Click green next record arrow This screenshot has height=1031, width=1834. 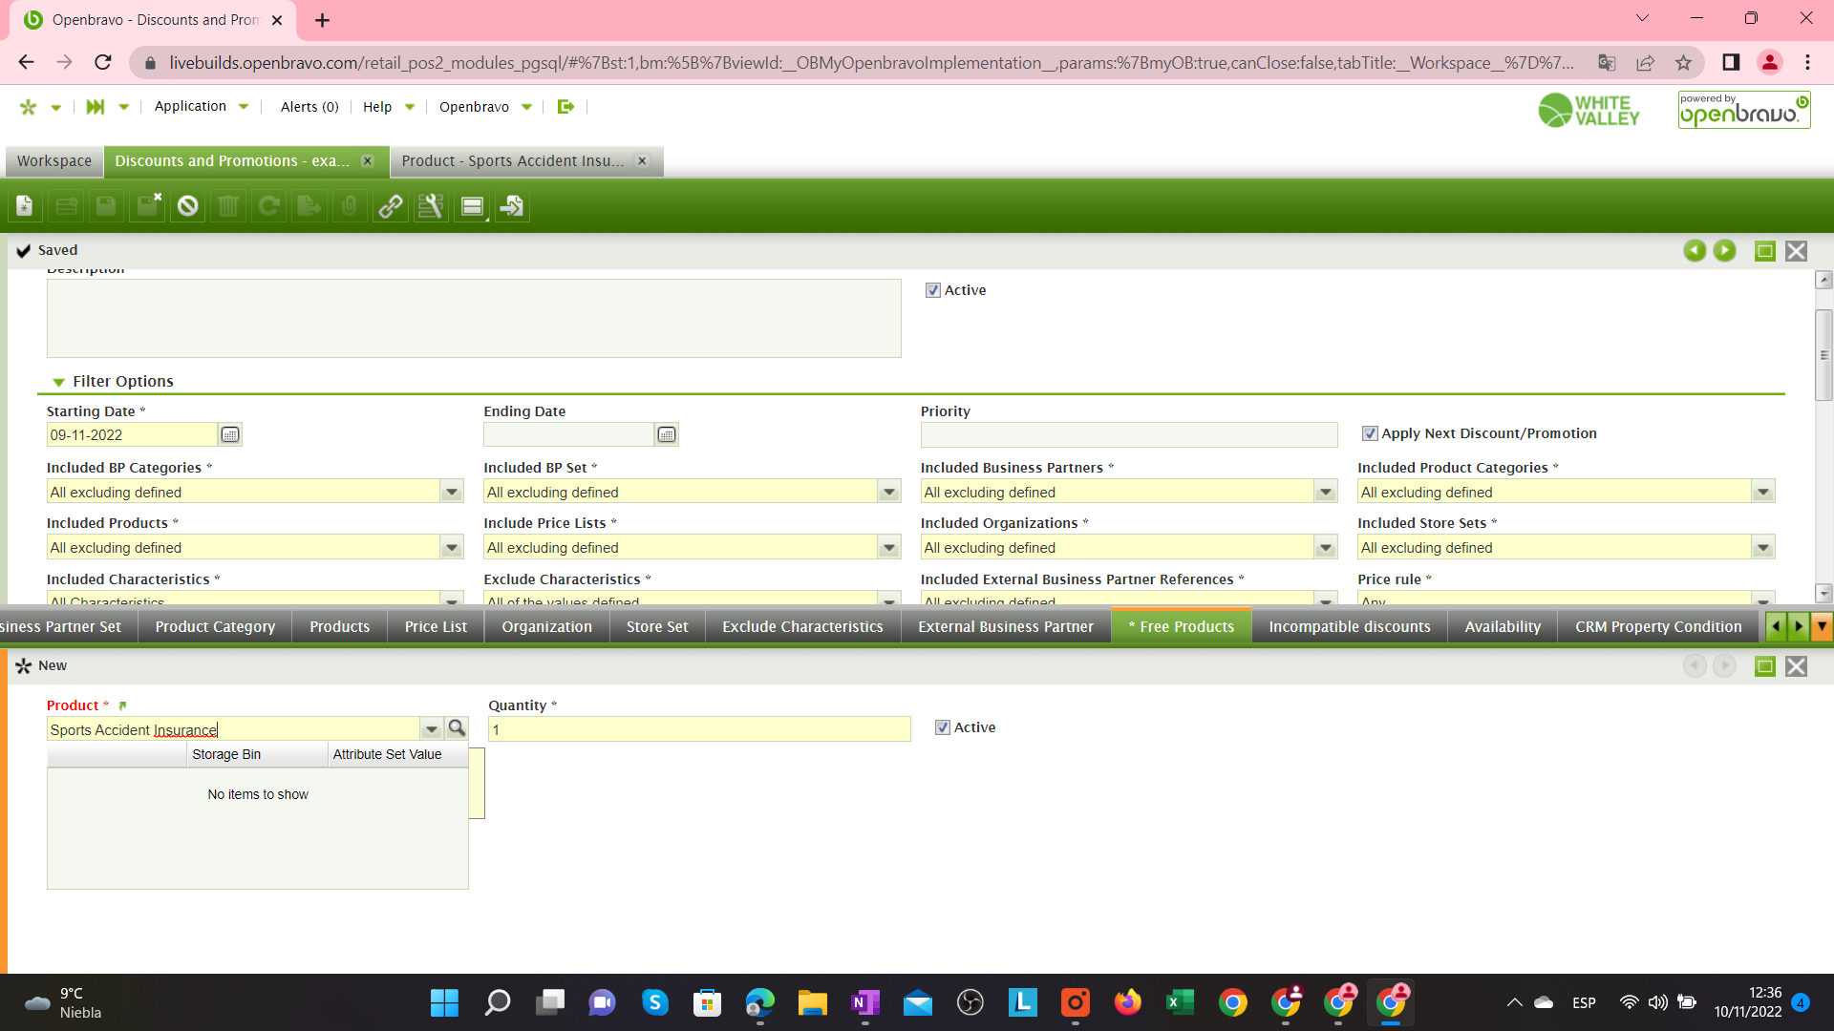coord(1724,251)
